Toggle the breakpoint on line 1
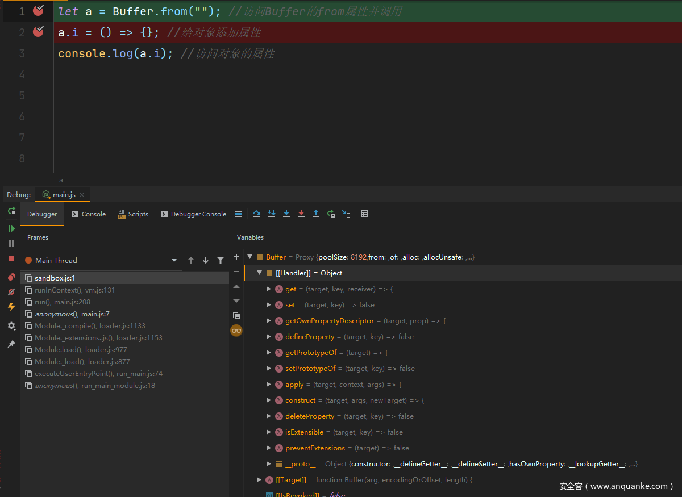The width and height of the screenshot is (682, 497). coord(38,11)
